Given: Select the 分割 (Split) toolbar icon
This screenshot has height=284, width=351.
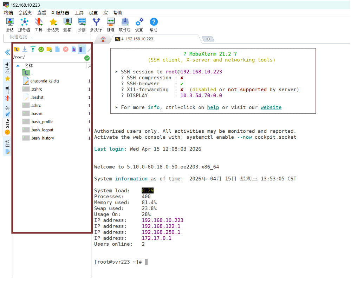Looking at the screenshot, I should click(x=82, y=25).
